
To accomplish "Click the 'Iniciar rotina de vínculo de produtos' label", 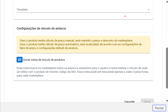I will click(x=44, y=60).
